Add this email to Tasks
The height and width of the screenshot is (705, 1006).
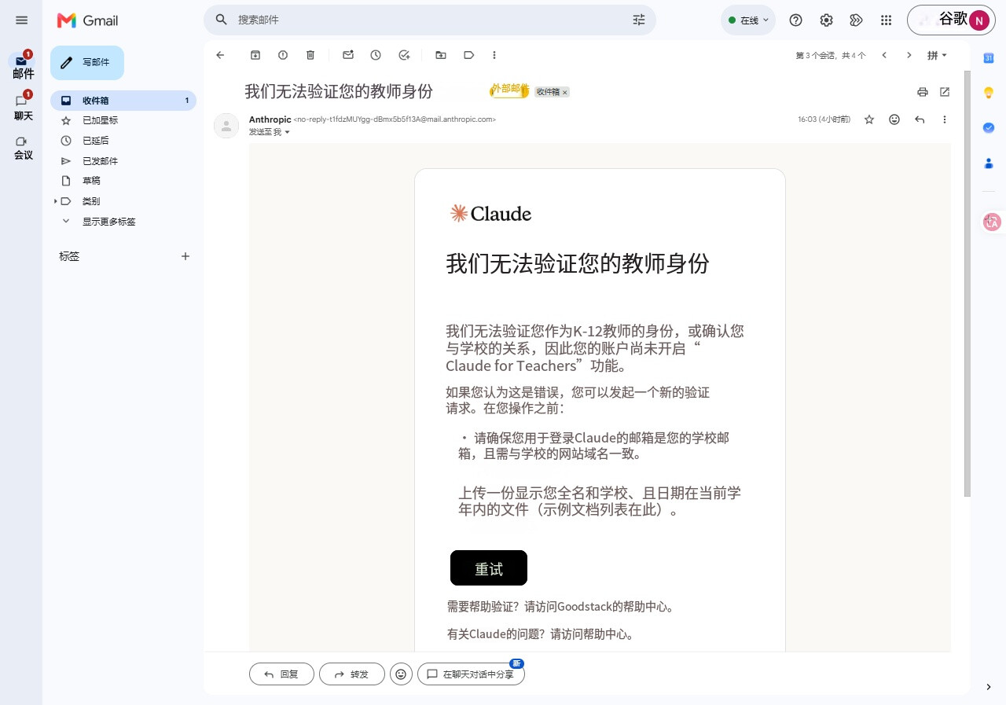[404, 55]
